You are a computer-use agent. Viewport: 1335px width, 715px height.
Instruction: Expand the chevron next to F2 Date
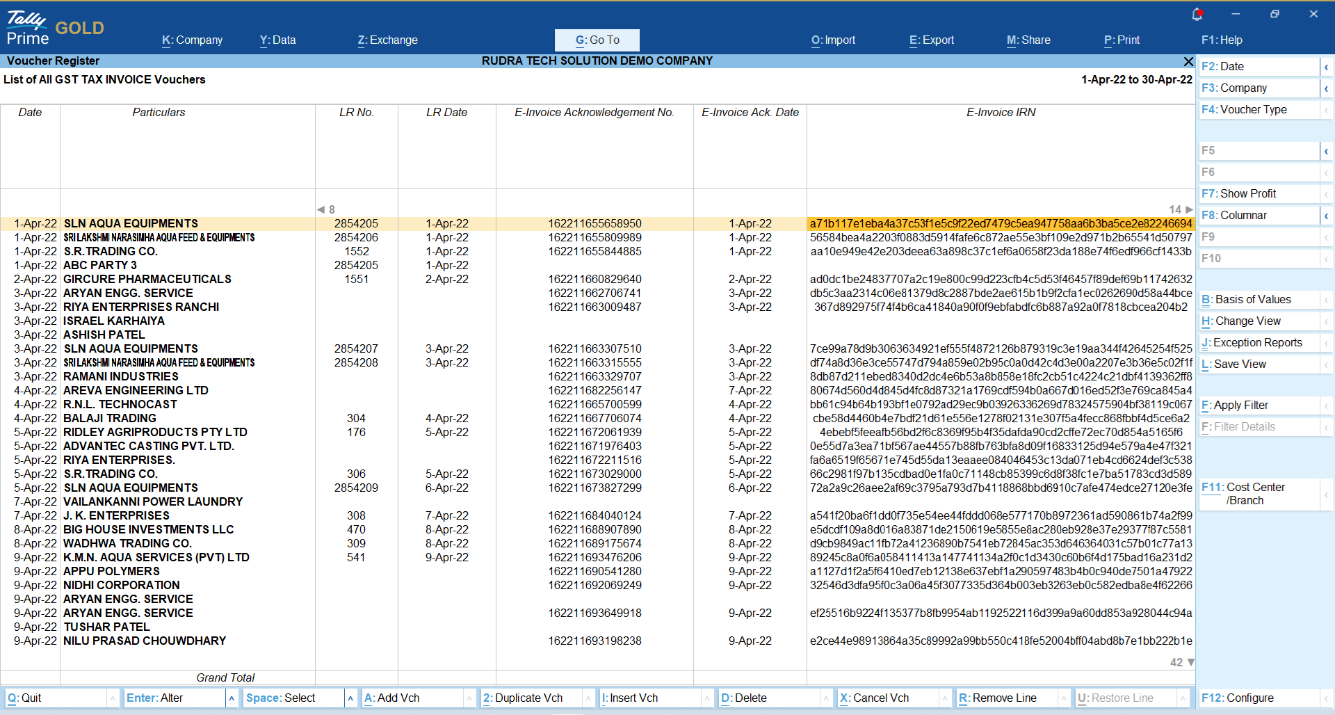pos(1326,67)
